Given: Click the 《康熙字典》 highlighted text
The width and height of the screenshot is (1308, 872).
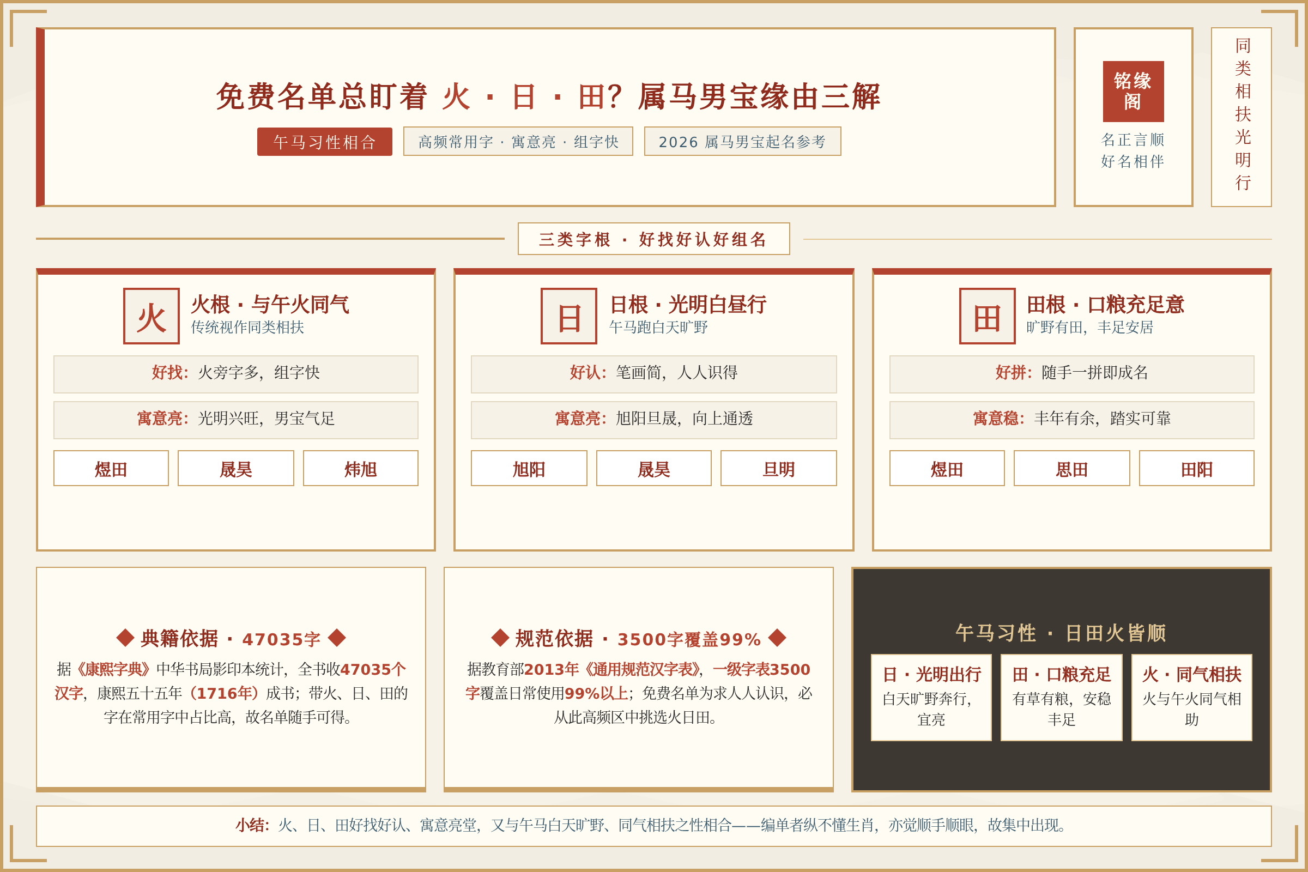Looking at the screenshot, I should pos(113,669).
